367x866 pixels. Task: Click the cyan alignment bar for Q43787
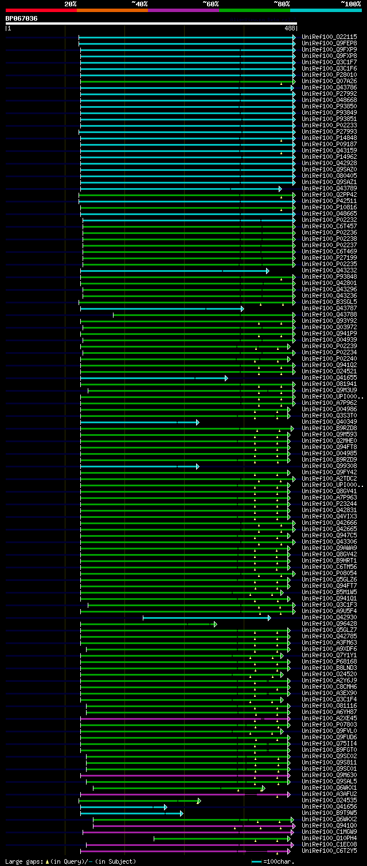[162, 308]
